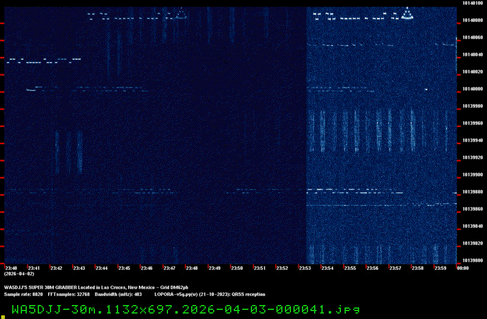487x319 pixels.
Task: Click the 10140080 frequency label
Action: (472, 21)
